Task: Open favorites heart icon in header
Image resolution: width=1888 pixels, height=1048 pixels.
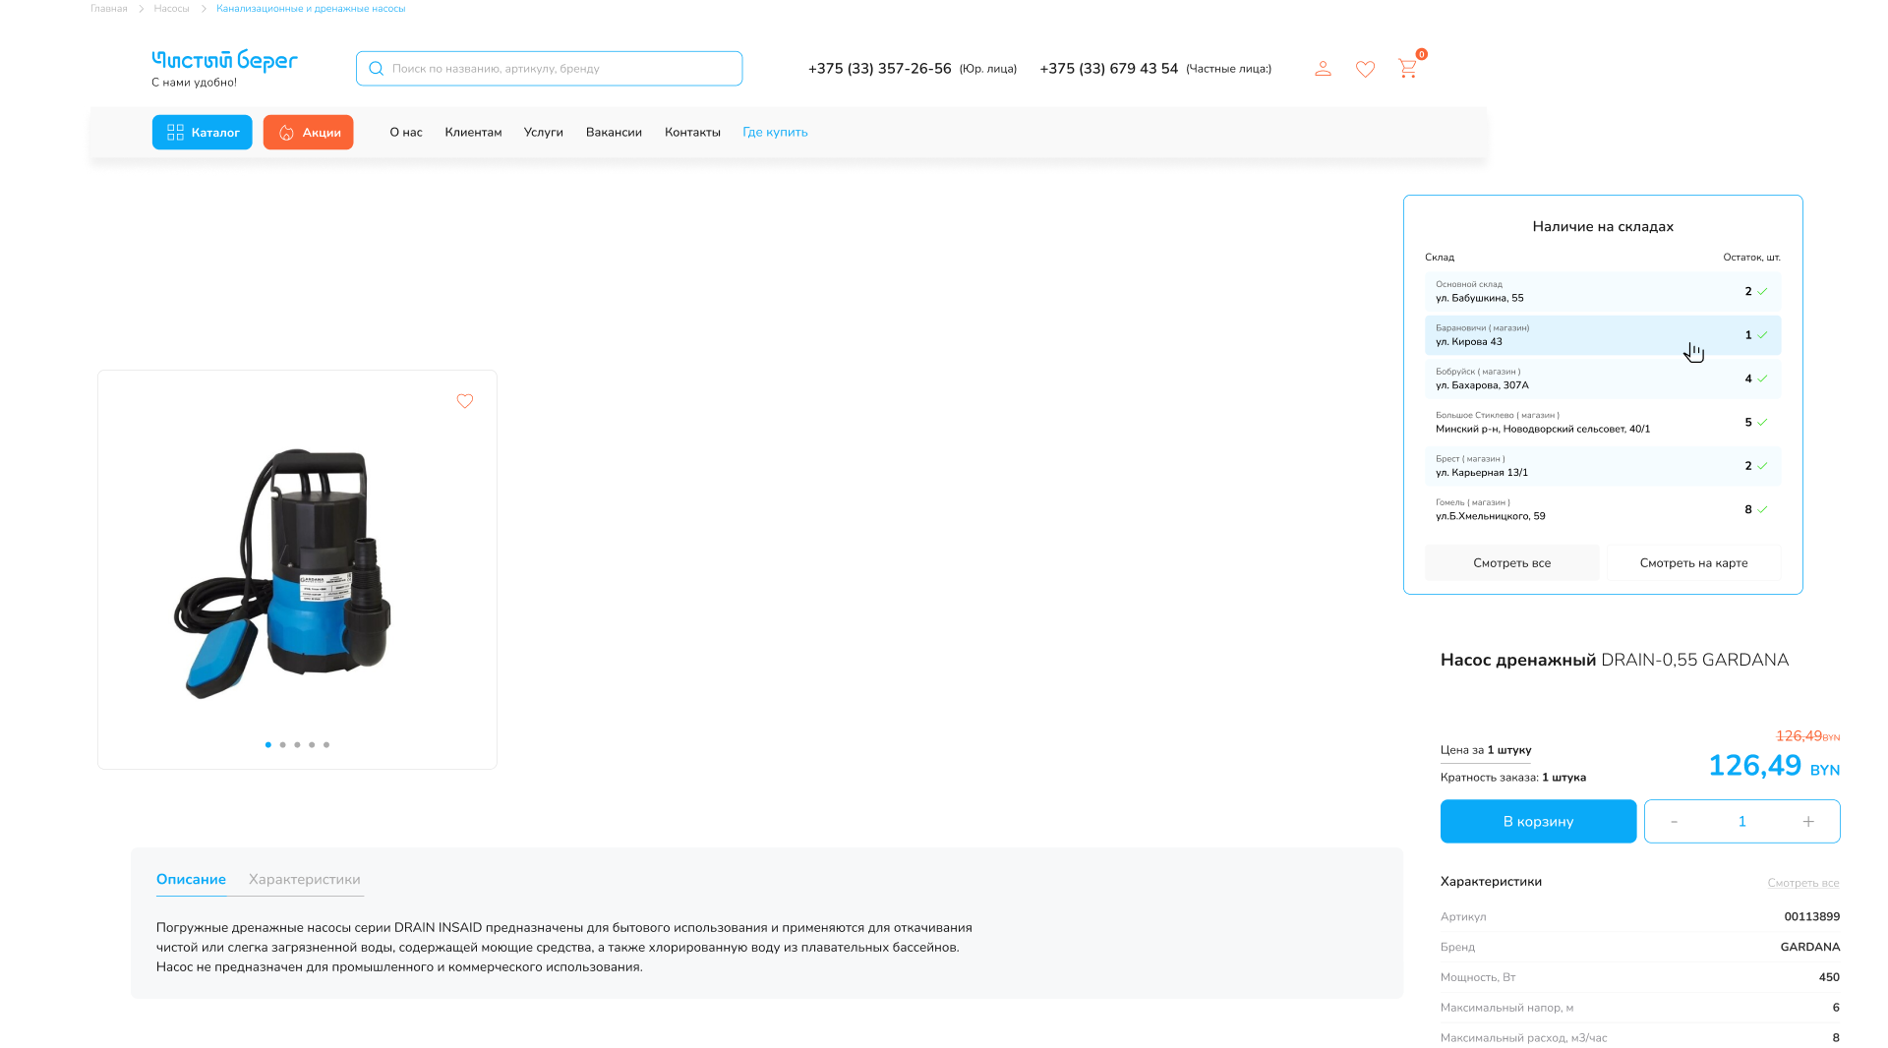Action: 1365,69
